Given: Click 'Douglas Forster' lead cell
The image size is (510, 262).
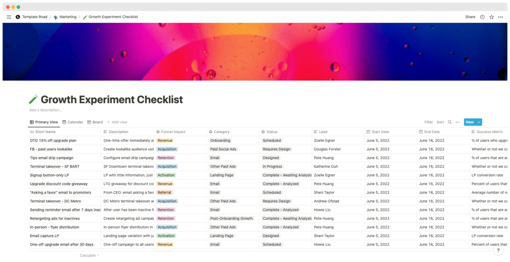Looking at the screenshot, I should point(327,149).
